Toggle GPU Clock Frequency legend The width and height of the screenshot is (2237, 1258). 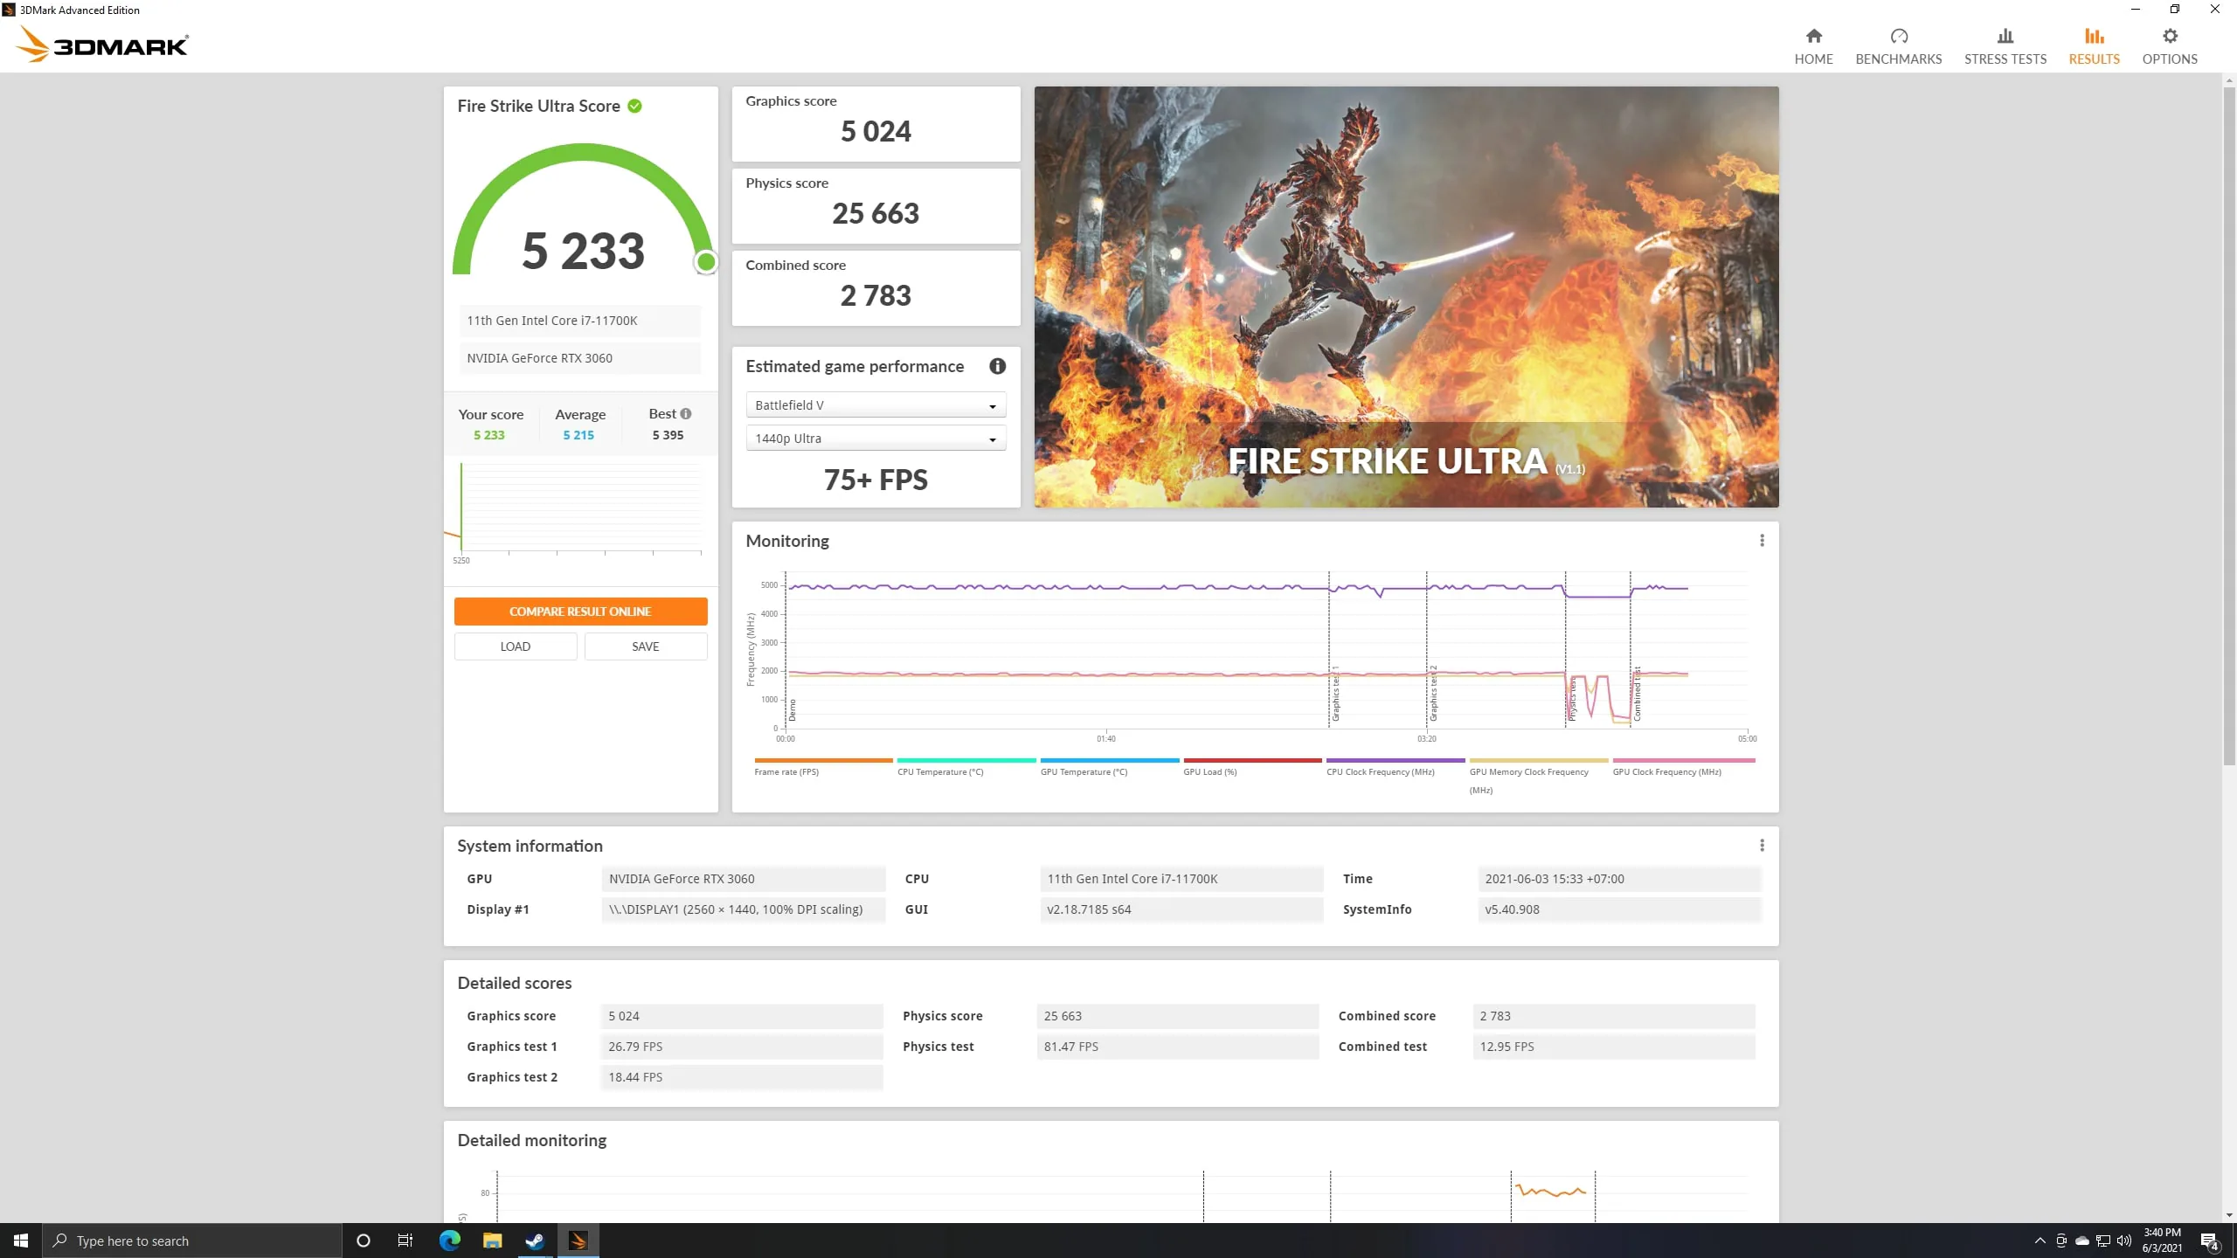(x=1683, y=767)
